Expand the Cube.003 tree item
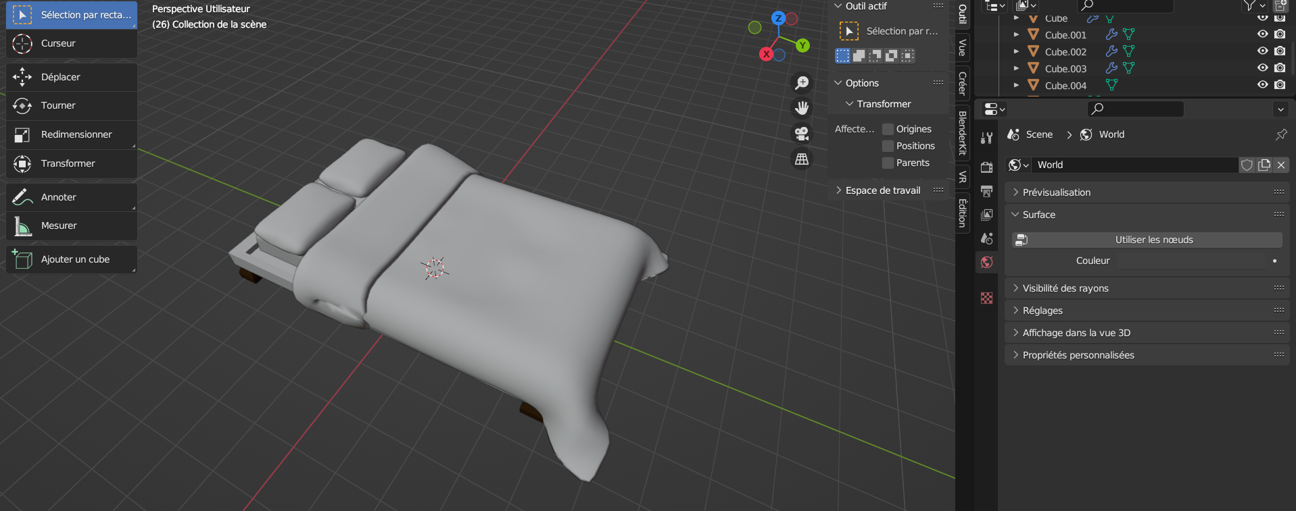Image resolution: width=1296 pixels, height=511 pixels. (x=1016, y=68)
